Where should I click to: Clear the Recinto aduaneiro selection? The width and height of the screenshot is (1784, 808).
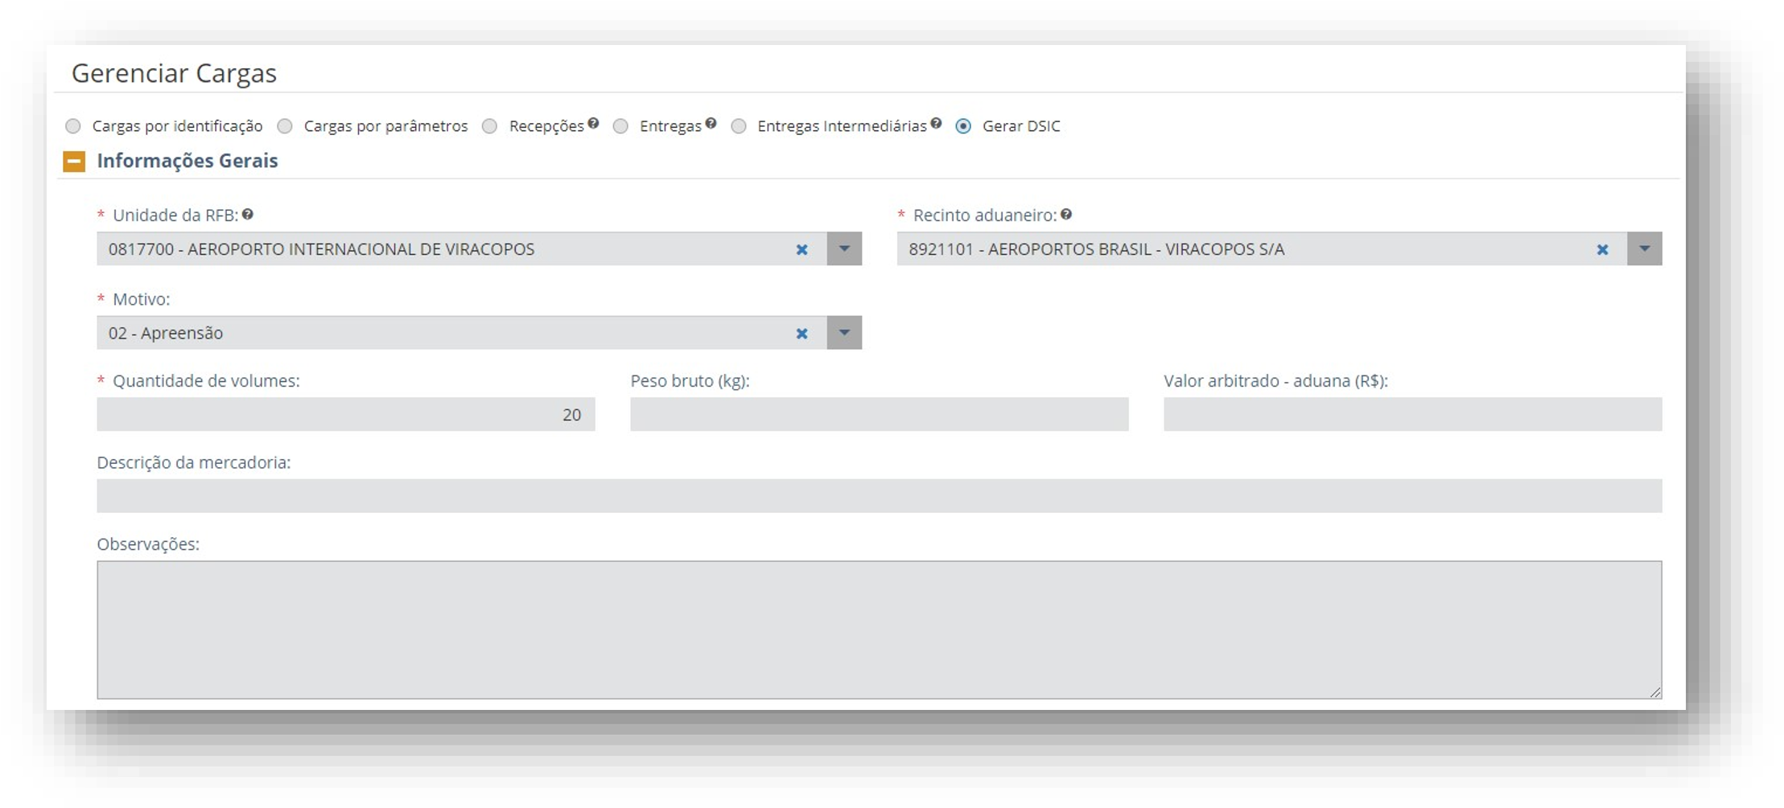tap(1602, 250)
